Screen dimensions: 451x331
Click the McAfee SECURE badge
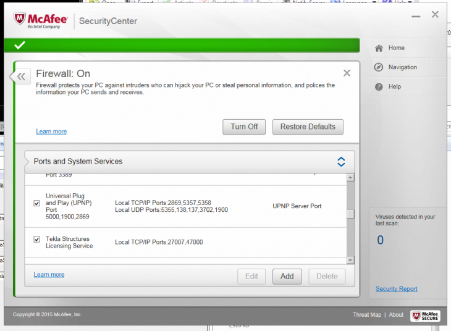pyautogui.click(x=426, y=316)
